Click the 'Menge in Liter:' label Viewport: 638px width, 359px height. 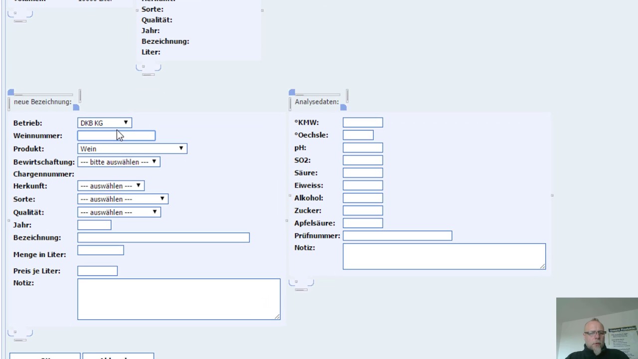(40, 254)
